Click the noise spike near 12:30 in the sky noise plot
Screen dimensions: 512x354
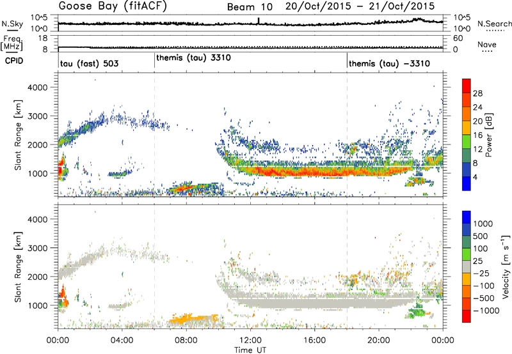259,20
